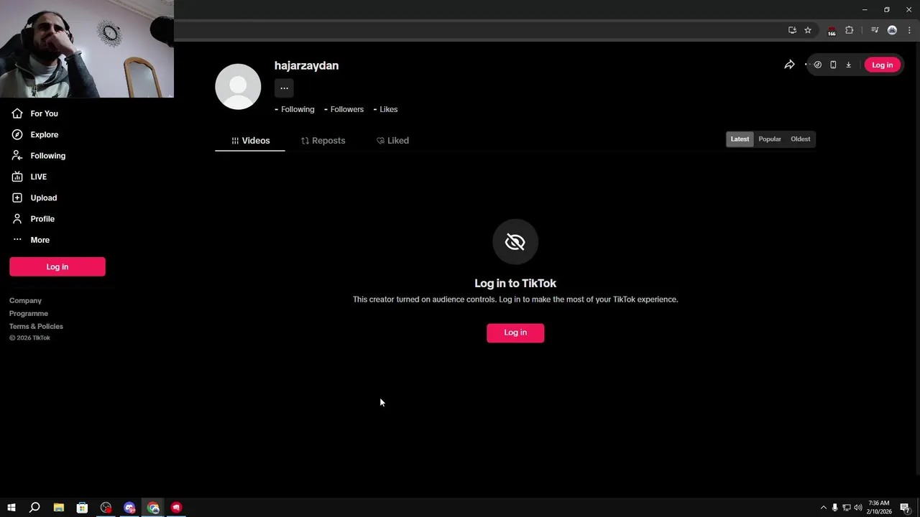Open Microsoft Store from the taskbar

[x=82, y=508]
